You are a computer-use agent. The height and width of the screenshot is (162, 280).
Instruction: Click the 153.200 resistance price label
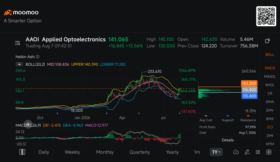click(x=249, y=83)
